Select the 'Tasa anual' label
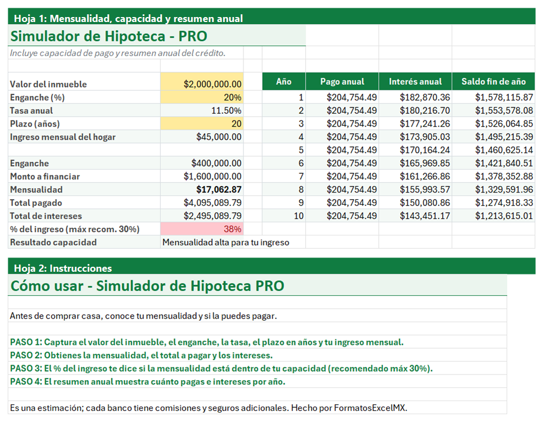Image resolution: width=543 pixels, height=423 pixels. pos(31,111)
